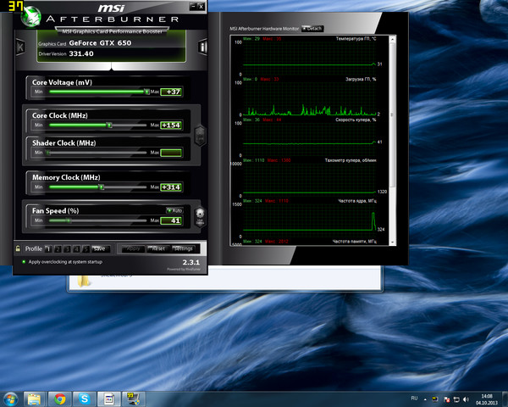Image resolution: width=508 pixels, height=407 pixels.
Task: Click the network tray icon
Action: tap(456, 399)
